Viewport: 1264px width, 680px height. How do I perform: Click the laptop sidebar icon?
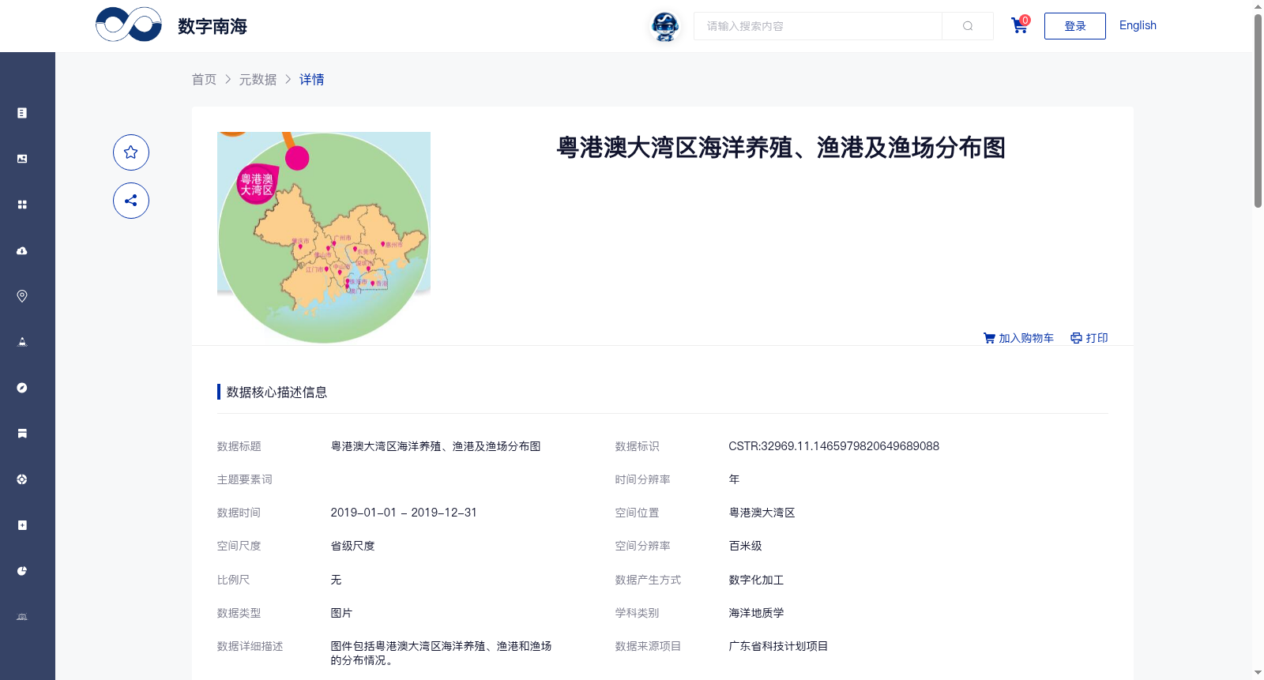22,617
